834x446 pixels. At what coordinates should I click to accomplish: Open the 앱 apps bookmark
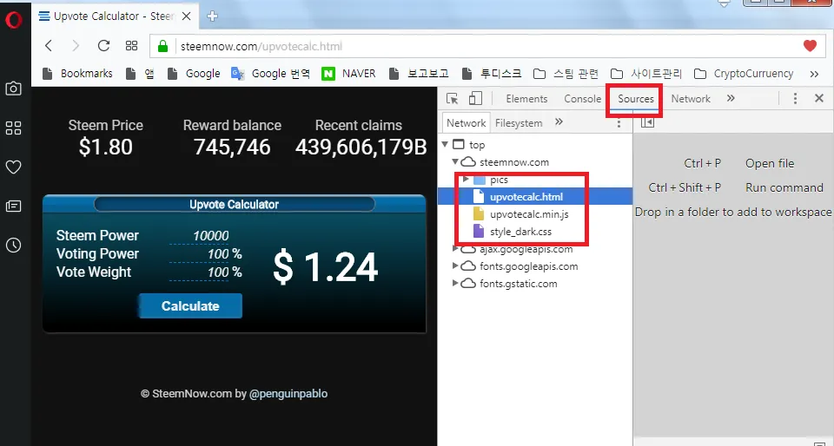pyautogui.click(x=140, y=73)
